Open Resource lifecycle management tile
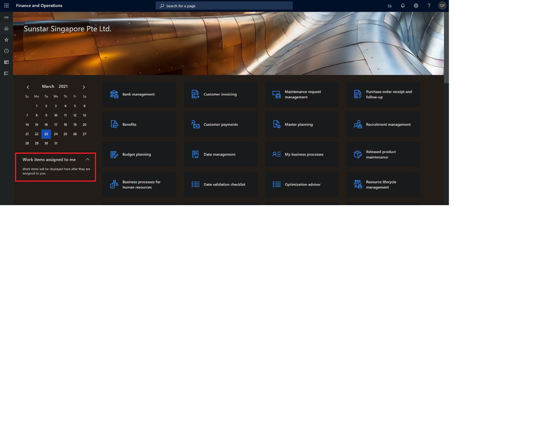This screenshot has height=422, width=557. pos(383,184)
